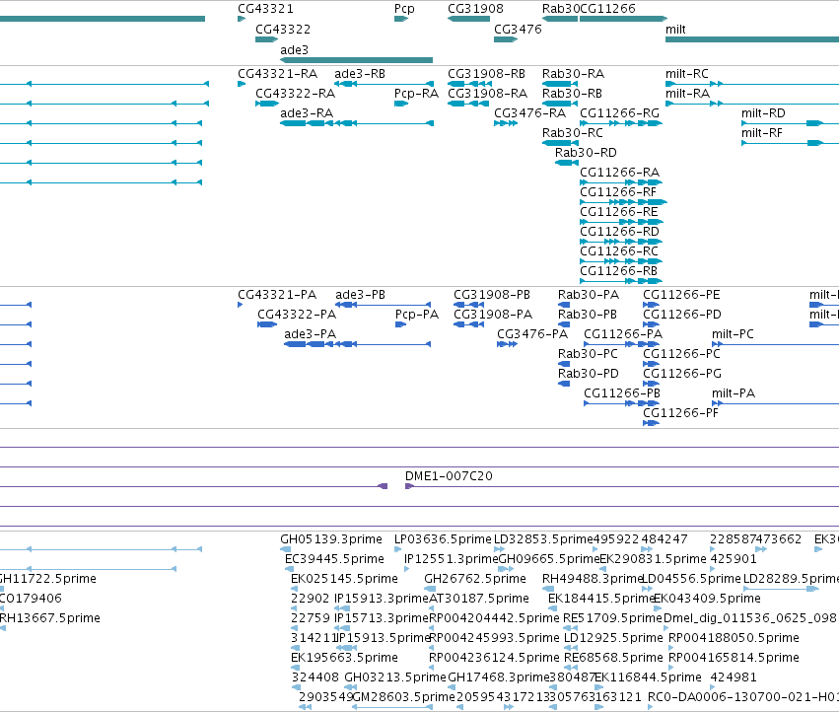Click the CG31908-PB protein label
Screen dimensions: 839x712
click(x=492, y=295)
